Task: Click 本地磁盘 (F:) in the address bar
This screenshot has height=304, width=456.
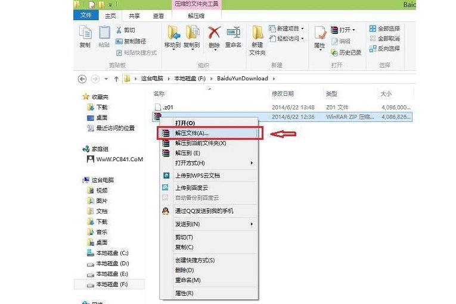Action: click(x=190, y=79)
